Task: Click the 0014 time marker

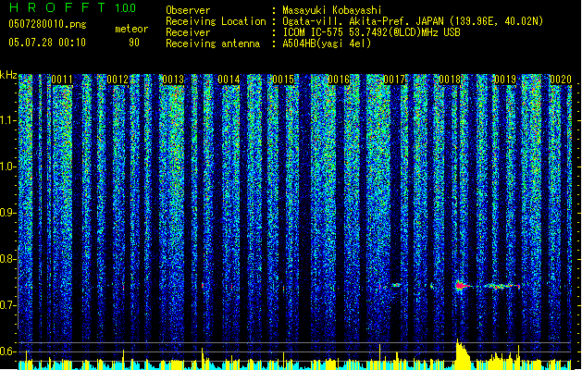Action: pyautogui.click(x=229, y=80)
